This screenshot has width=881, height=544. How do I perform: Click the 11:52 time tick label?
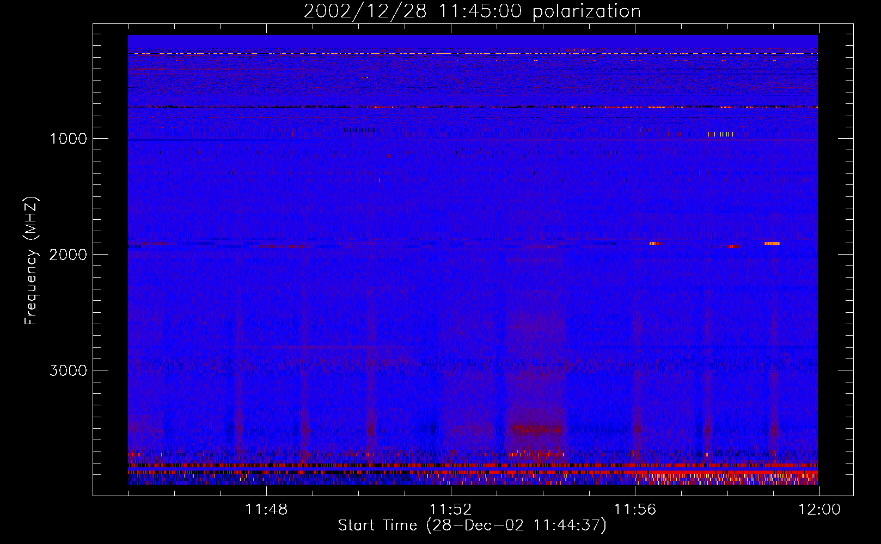coord(451,510)
